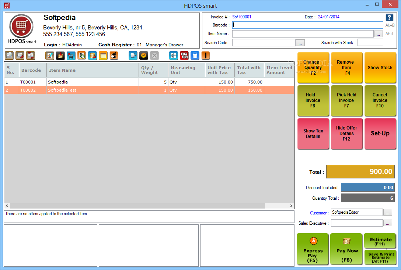Screen dimensions: 401x270
Task: Click the table scrollbar left arrow
Action: tap(7, 206)
